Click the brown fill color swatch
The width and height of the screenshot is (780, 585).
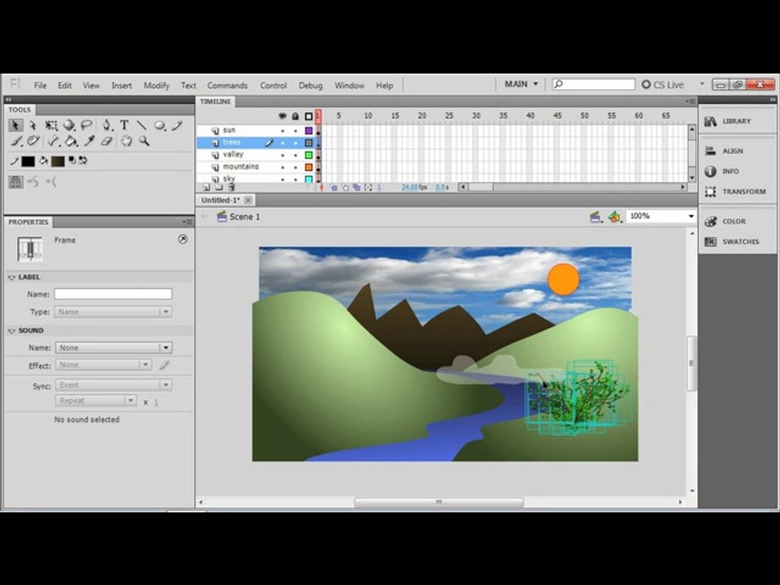(58, 161)
